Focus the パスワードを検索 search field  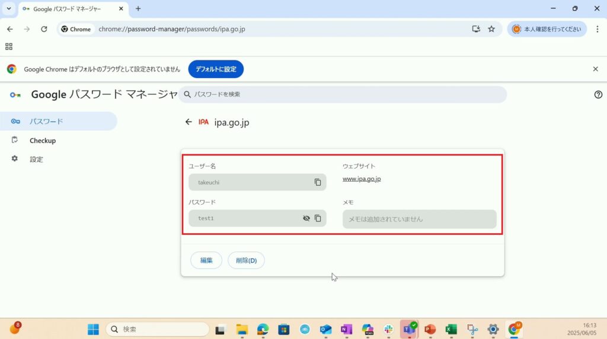pos(343,94)
